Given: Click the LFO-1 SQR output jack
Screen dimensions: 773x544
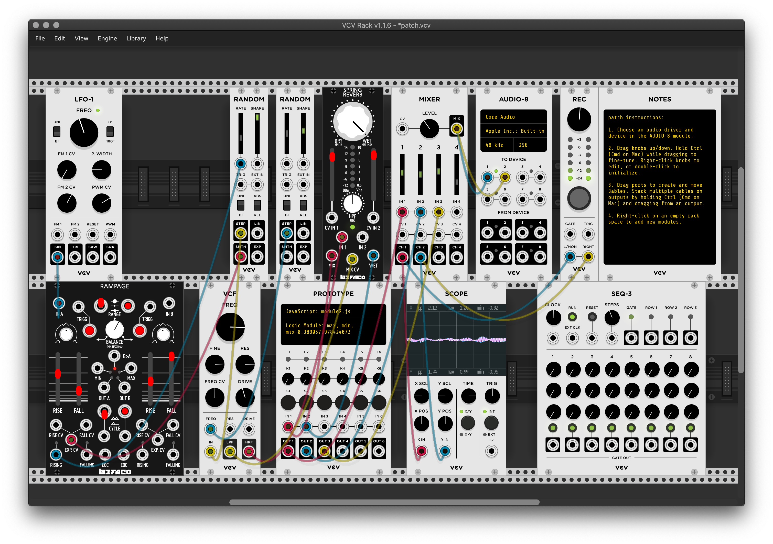Looking at the screenshot, I should coord(110,257).
